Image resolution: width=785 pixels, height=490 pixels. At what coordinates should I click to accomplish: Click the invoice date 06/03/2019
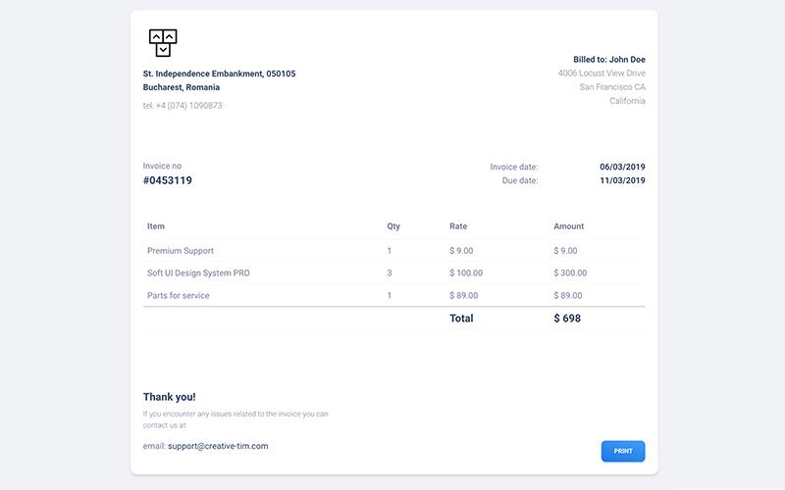pyautogui.click(x=622, y=167)
